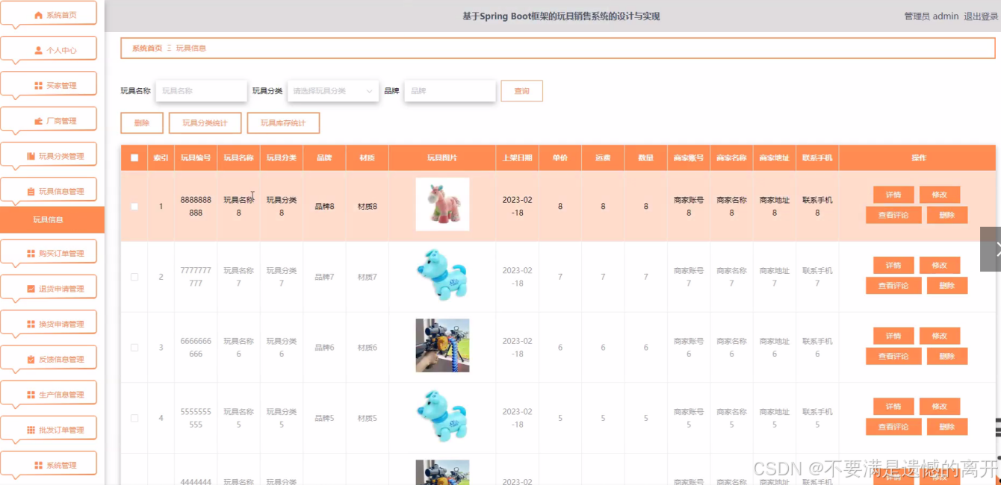Click the right-edge arrow panel toggle
Image resolution: width=1001 pixels, height=485 pixels.
(991, 249)
